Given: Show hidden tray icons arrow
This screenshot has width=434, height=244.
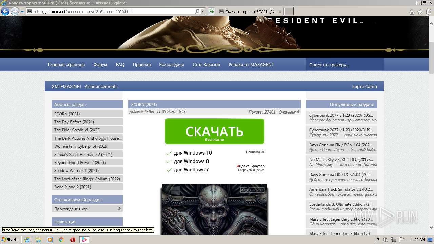Looking at the screenshot, I should pyautogui.click(x=378, y=240).
